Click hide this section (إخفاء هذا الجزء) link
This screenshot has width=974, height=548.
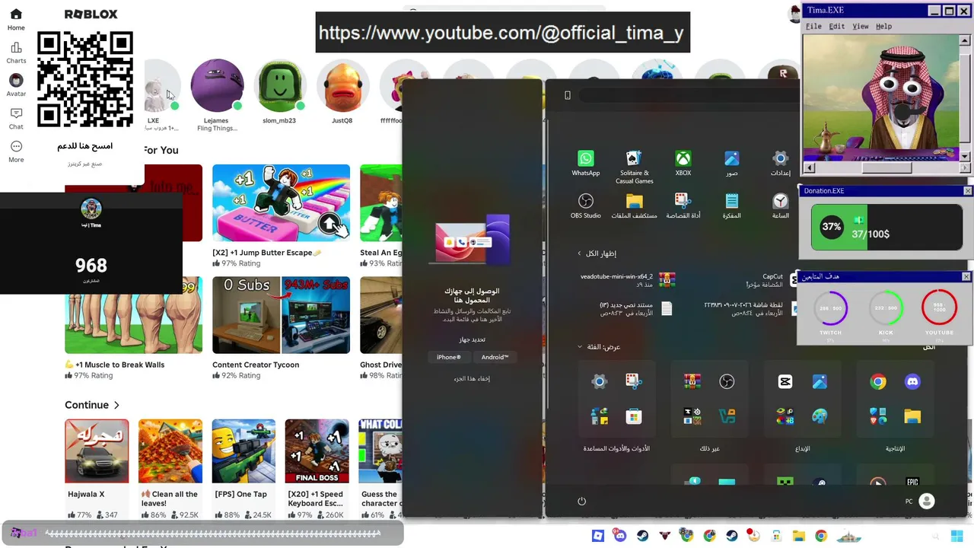[472, 378]
